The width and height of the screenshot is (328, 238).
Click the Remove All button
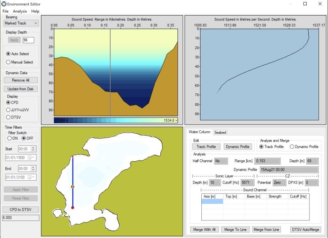point(20,80)
